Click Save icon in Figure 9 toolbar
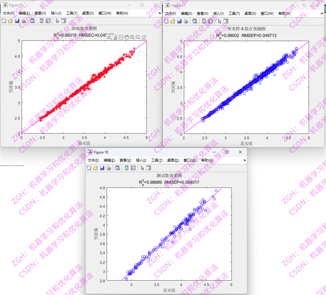 point(17,21)
